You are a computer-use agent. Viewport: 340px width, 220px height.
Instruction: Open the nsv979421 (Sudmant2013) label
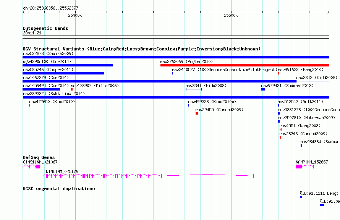(287, 86)
